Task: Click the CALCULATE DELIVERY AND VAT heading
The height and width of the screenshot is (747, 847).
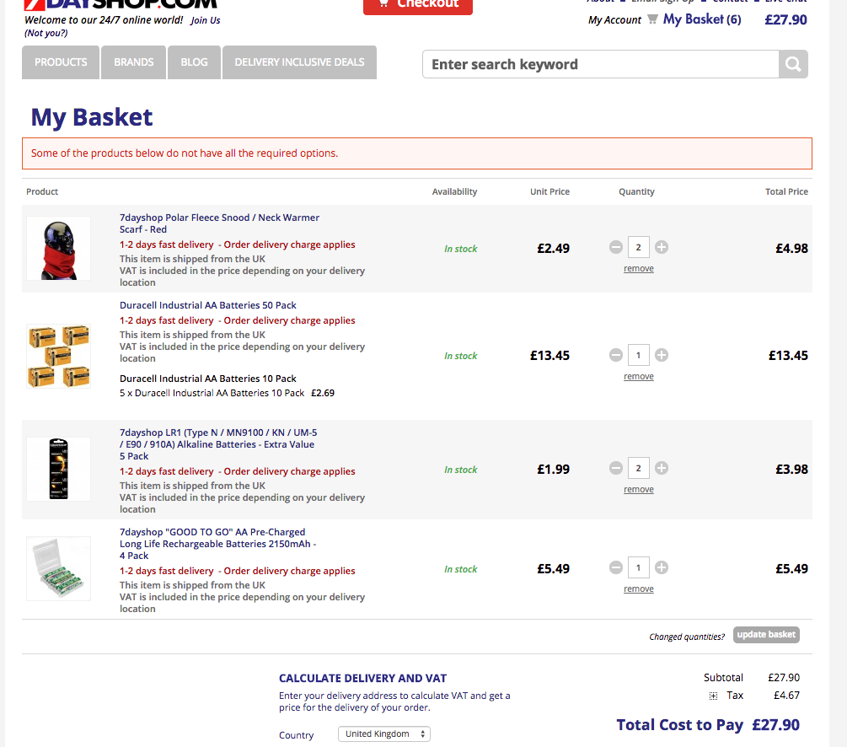Action: coord(363,679)
